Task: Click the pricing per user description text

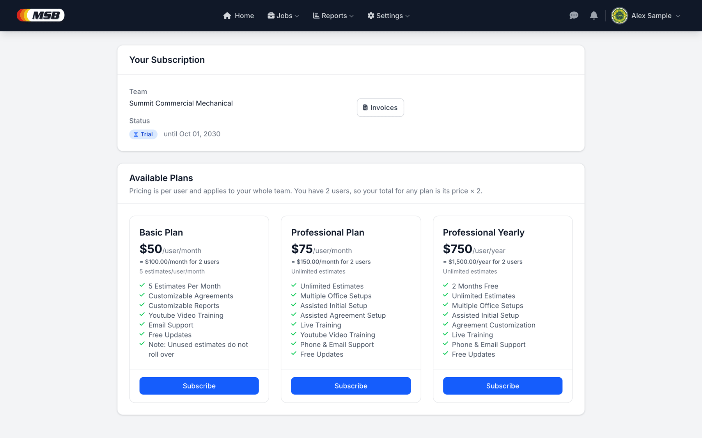Action: 306,191
